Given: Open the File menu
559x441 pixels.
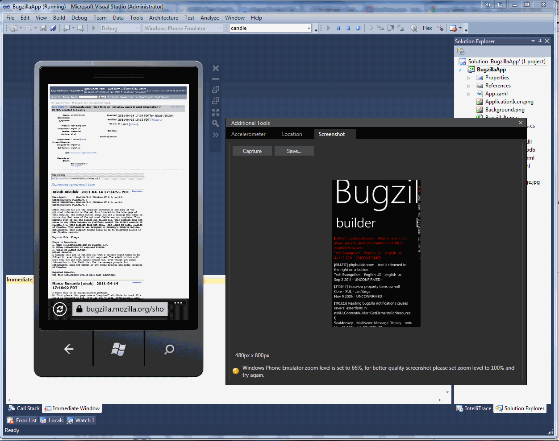Looking at the screenshot, I should click(x=10, y=18).
